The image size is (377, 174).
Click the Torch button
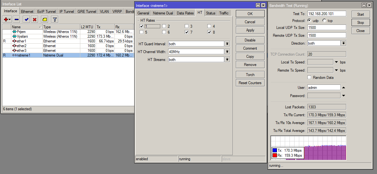point(250,75)
